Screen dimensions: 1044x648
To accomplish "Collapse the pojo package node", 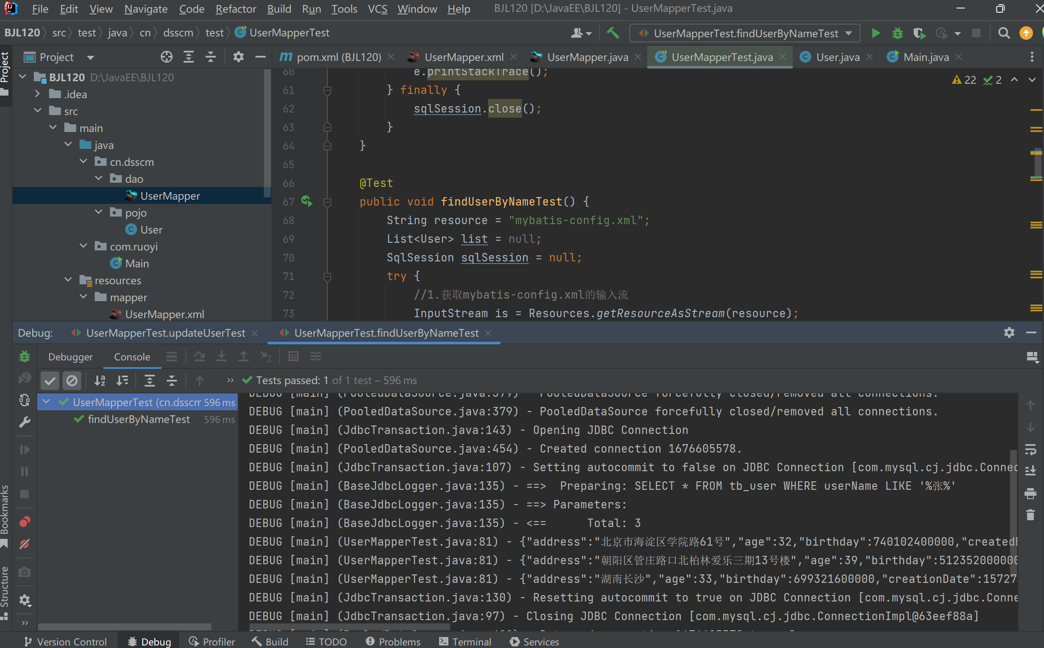I will coord(99,212).
